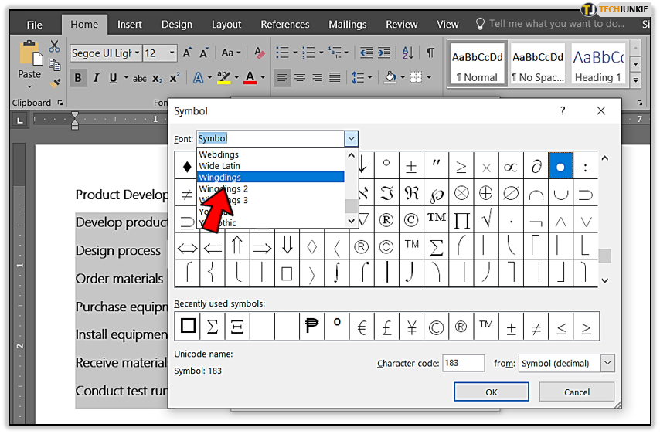Click the Paste clipboard icon

[30, 54]
